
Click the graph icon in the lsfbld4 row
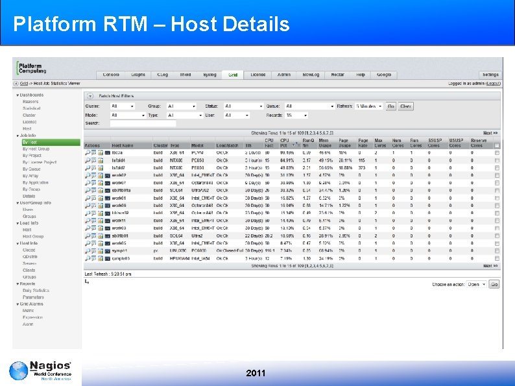[101, 160]
